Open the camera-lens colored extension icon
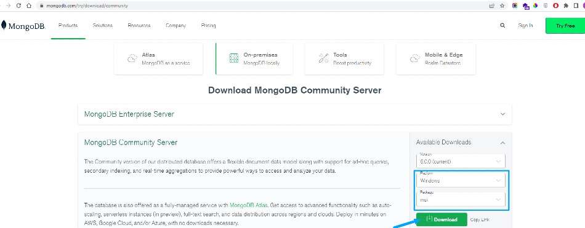Viewport: 585px width, 228px height. tap(515, 6)
